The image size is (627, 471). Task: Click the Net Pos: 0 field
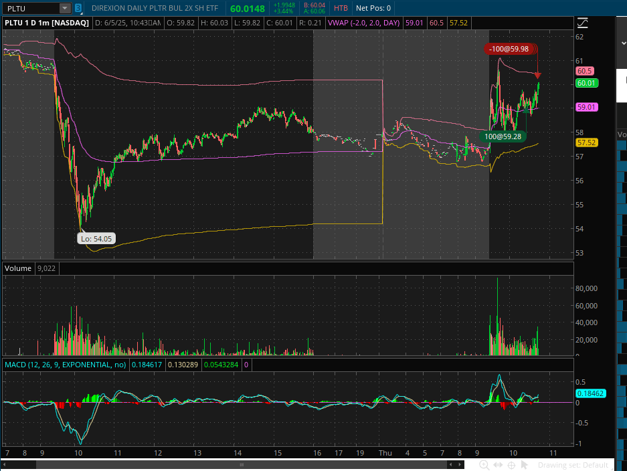[373, 8]
